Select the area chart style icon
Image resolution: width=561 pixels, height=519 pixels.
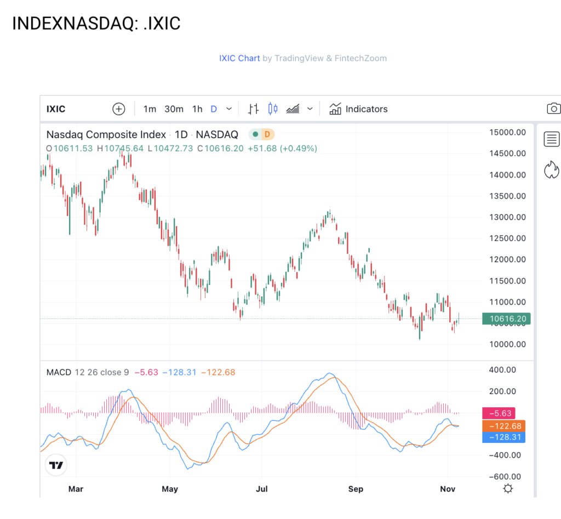pyautogui.click(x=293, y=109)
